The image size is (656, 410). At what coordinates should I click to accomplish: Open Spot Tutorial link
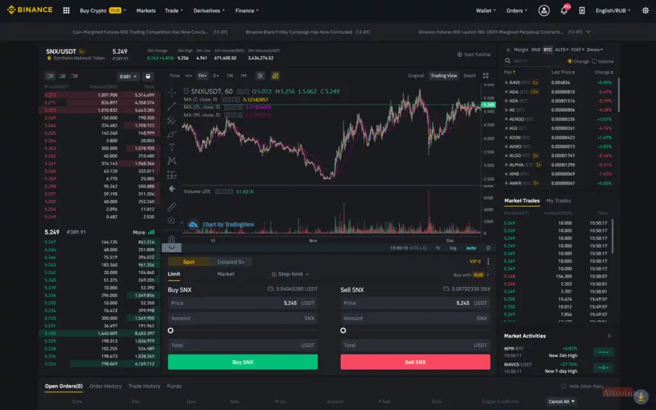(473, 54)
